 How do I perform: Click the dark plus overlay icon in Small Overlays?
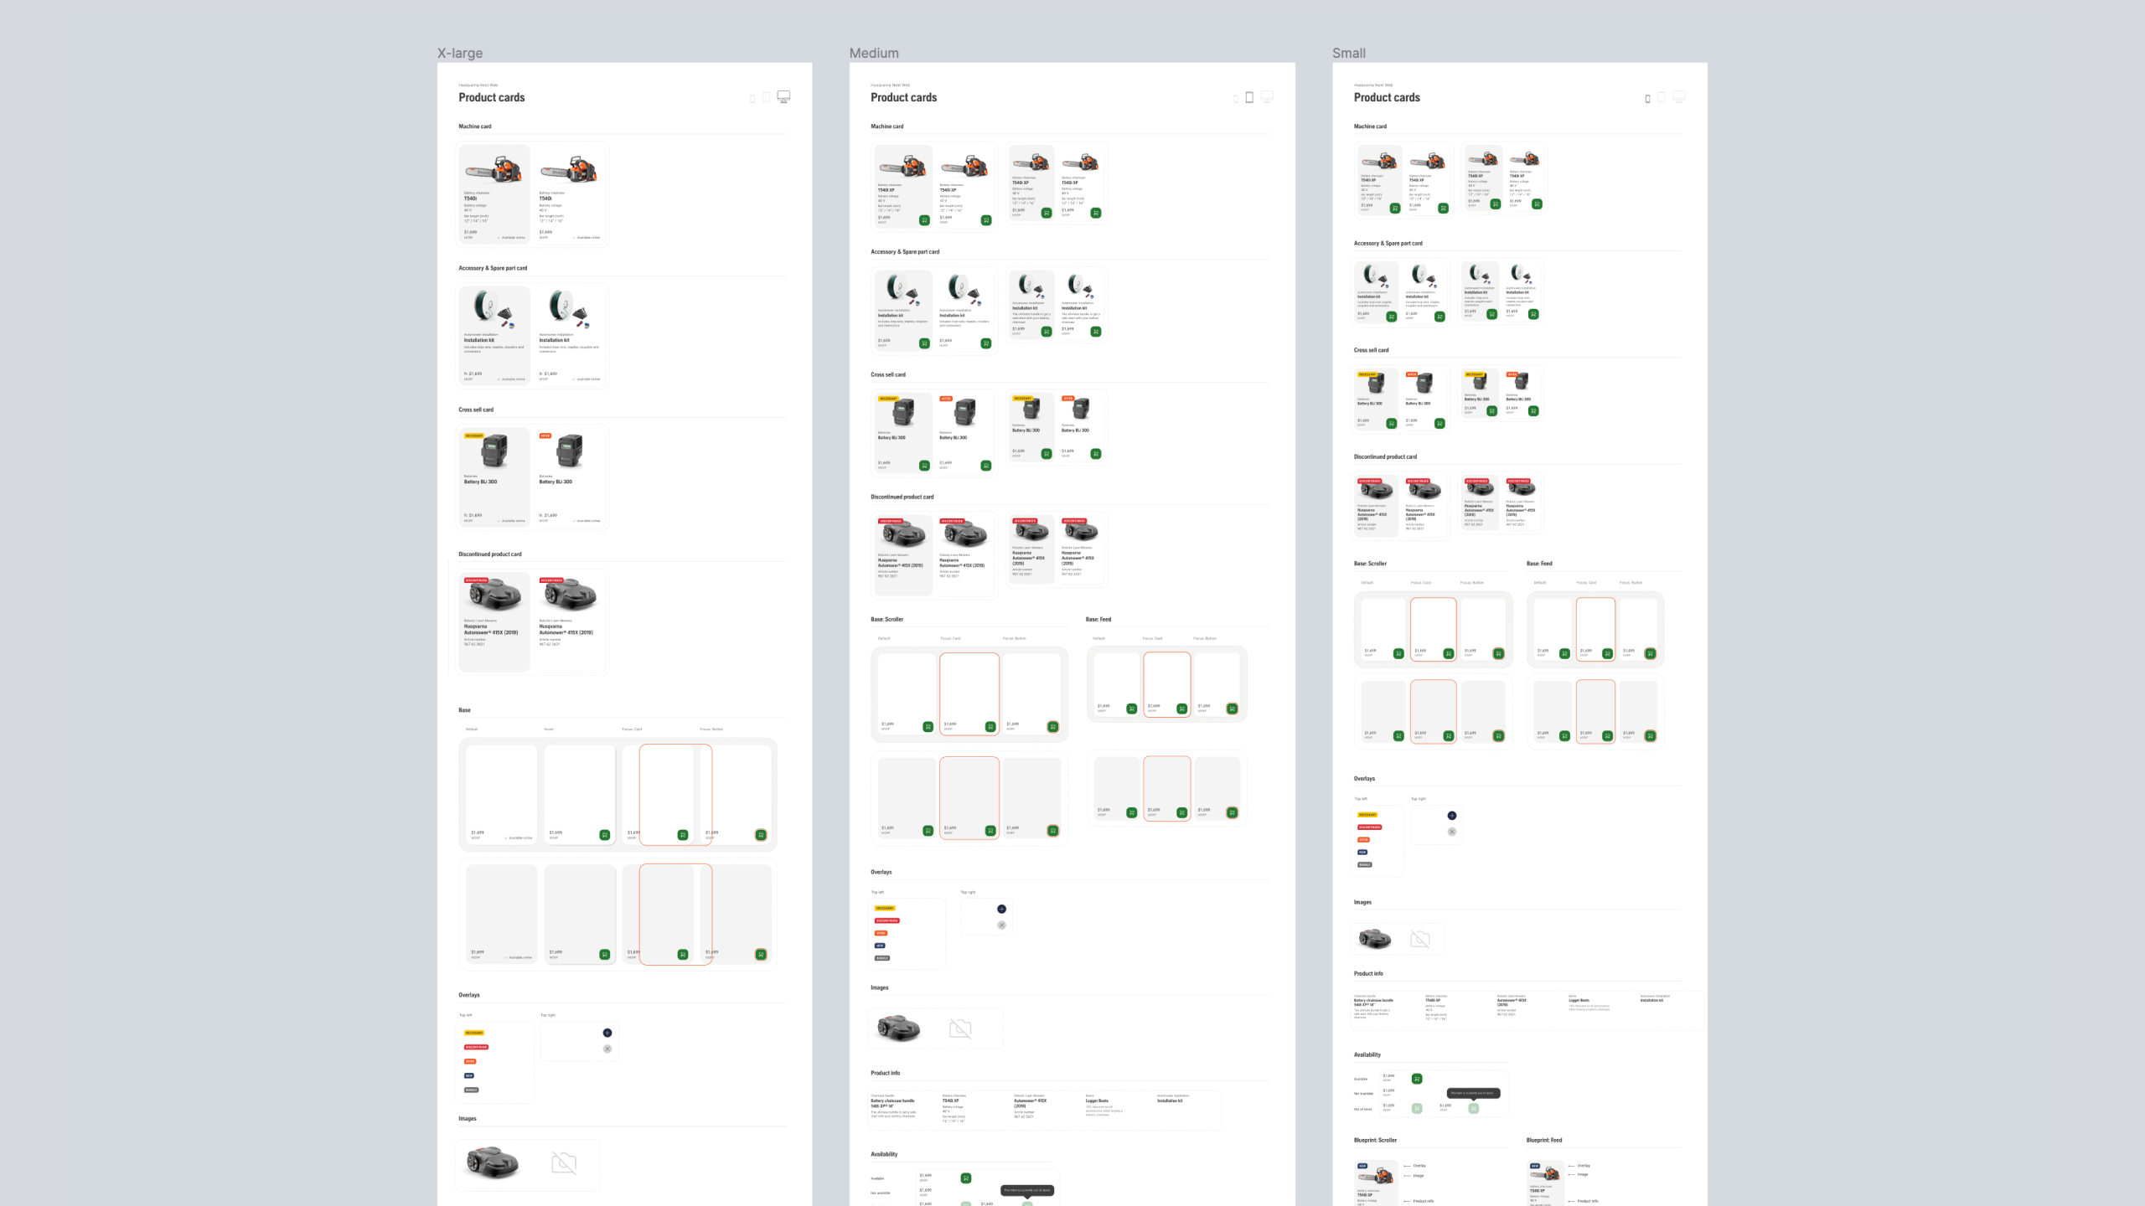point(1452,816)
